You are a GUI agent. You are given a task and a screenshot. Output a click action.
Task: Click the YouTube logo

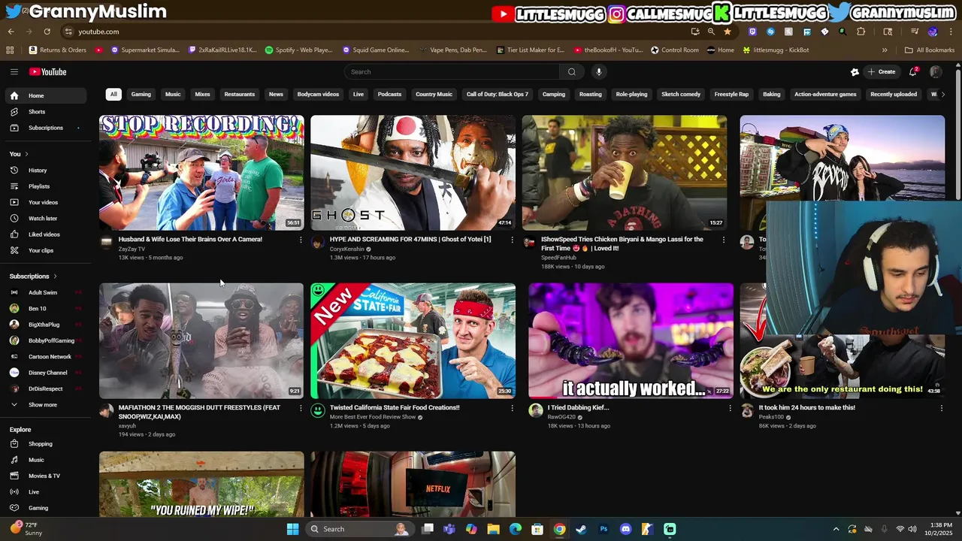point(48,72)
